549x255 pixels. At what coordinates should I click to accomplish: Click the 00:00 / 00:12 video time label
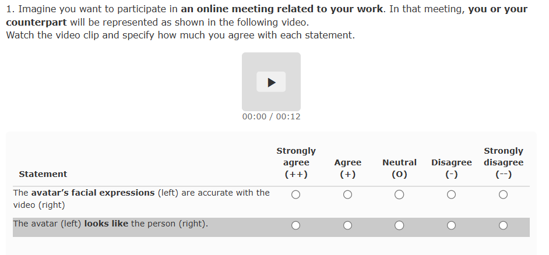[271, 116]
